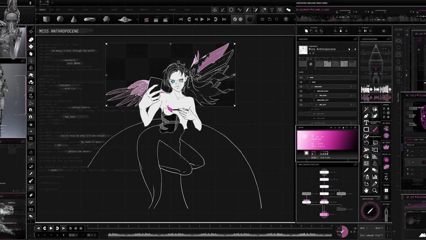Pick the torus primitive shape
Image resolution: width=426 pixels, height=240 pixels.
coord(90,19)
